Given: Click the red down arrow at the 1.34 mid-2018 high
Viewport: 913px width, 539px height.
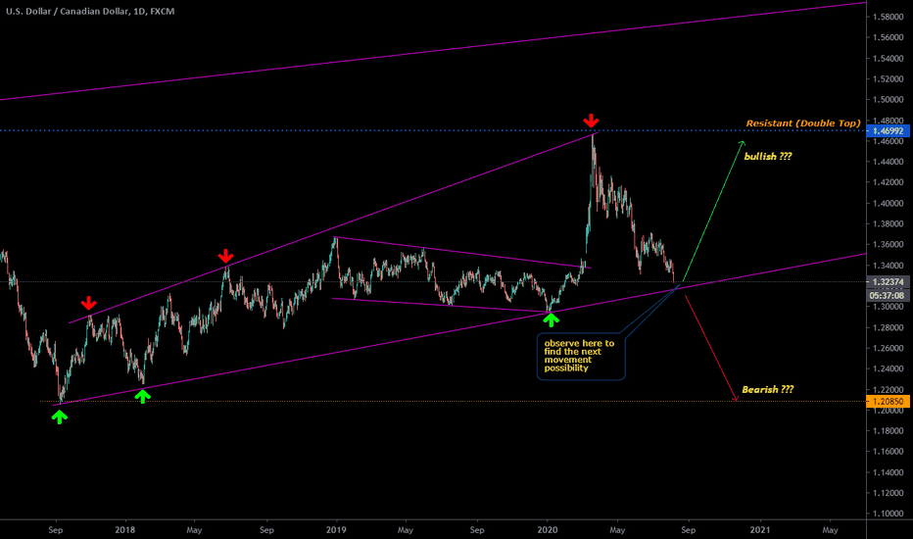Looking at the screenshot, I should [x=226, y=256].
